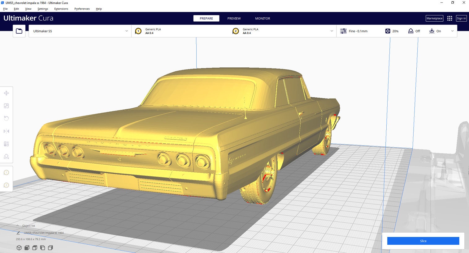Switch to the PREVIEW tab

click(234, 18)
